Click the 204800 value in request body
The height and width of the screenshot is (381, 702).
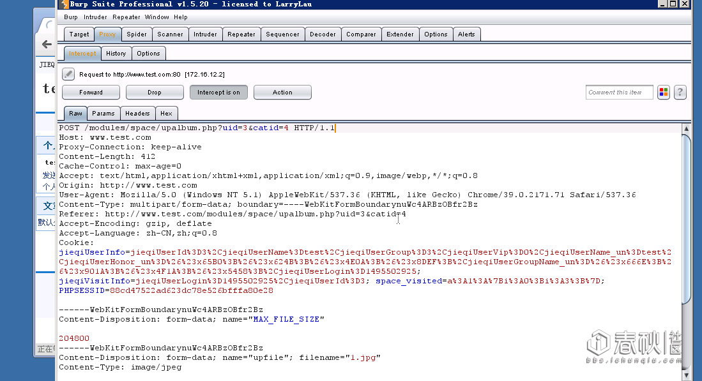point(74,338)
